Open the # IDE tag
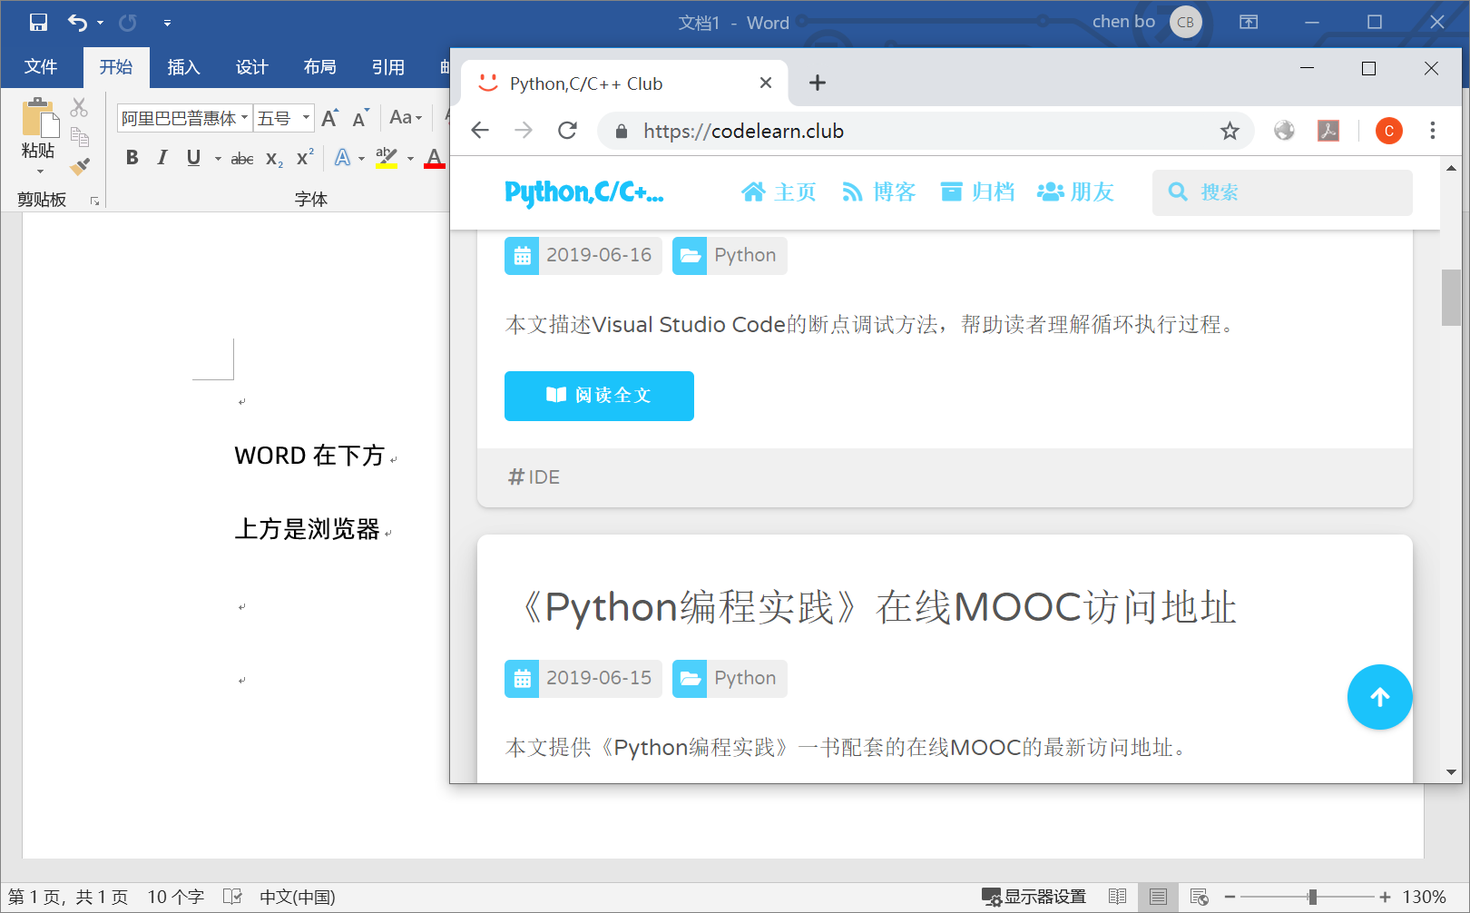The width and height of the screenshot is (1470, 913). click(x=534, y=477)
